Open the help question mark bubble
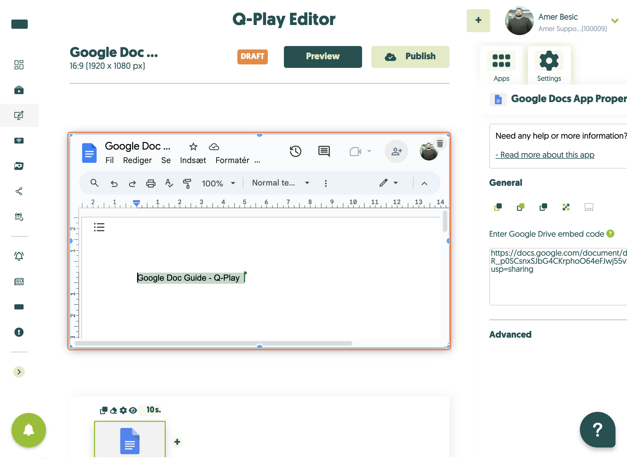Image resolution: width=627 pixels, height=459 pixels. click(598, 430)
